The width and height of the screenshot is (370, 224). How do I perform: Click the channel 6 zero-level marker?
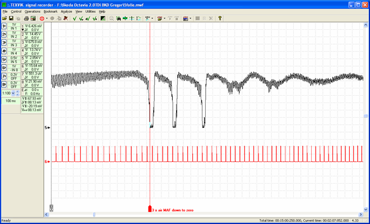(x=48, y=162)
